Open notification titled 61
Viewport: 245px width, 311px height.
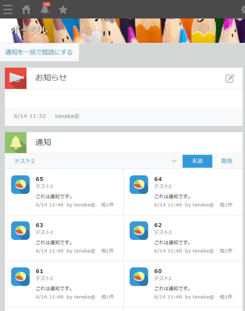point(39,271)
